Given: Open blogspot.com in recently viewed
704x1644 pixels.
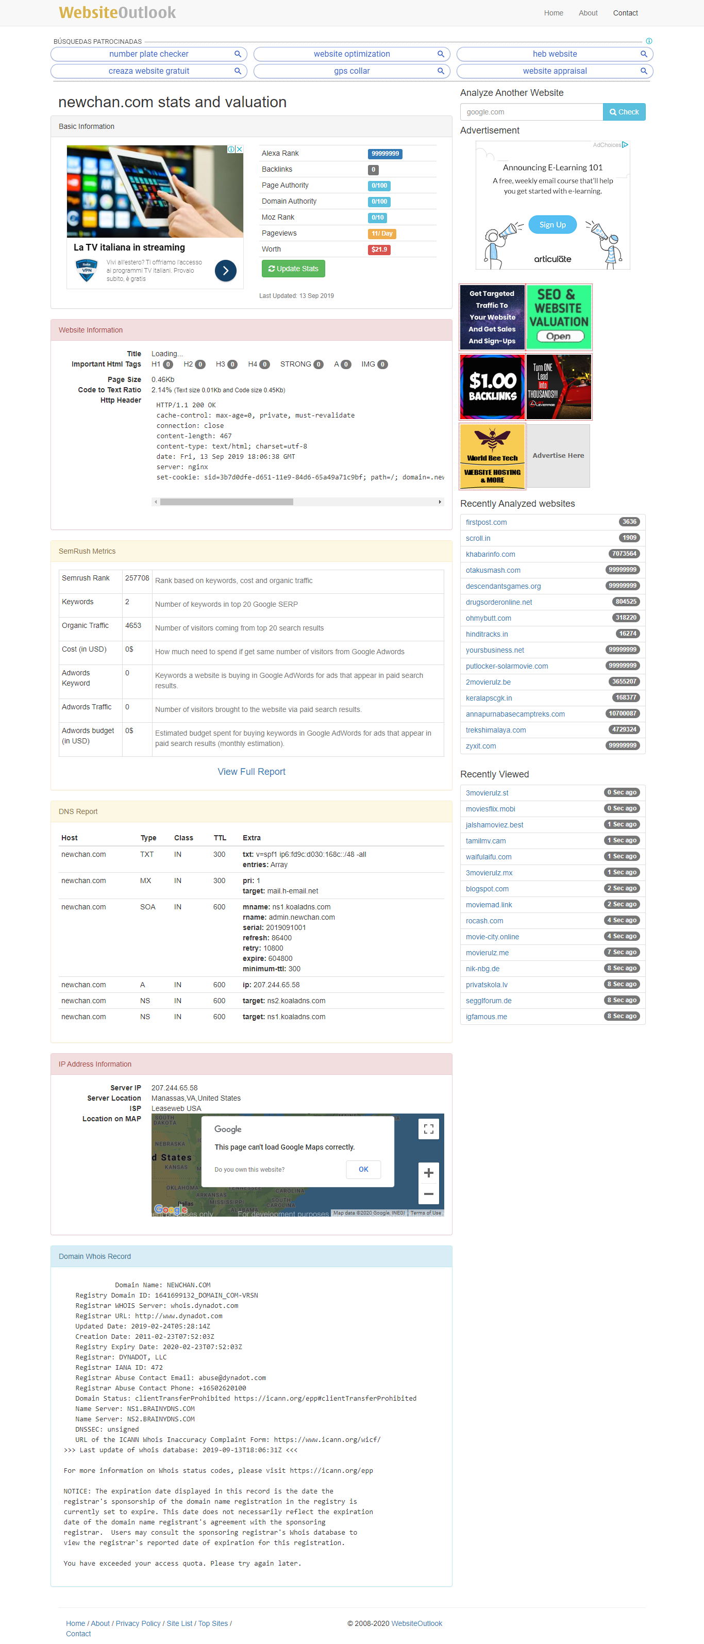Looking at the screenshot, I should [487, 888].
